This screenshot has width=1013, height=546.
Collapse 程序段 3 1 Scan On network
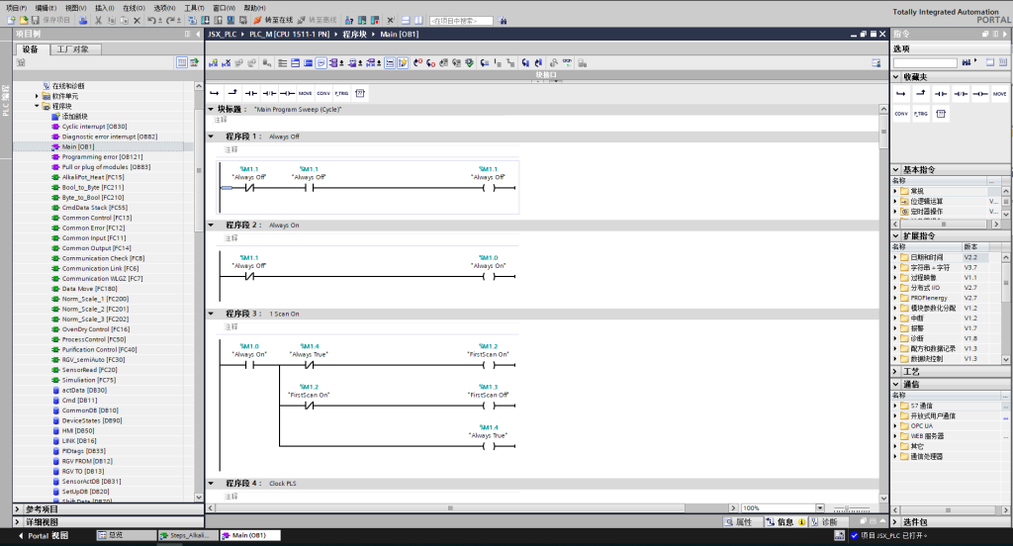211,314
